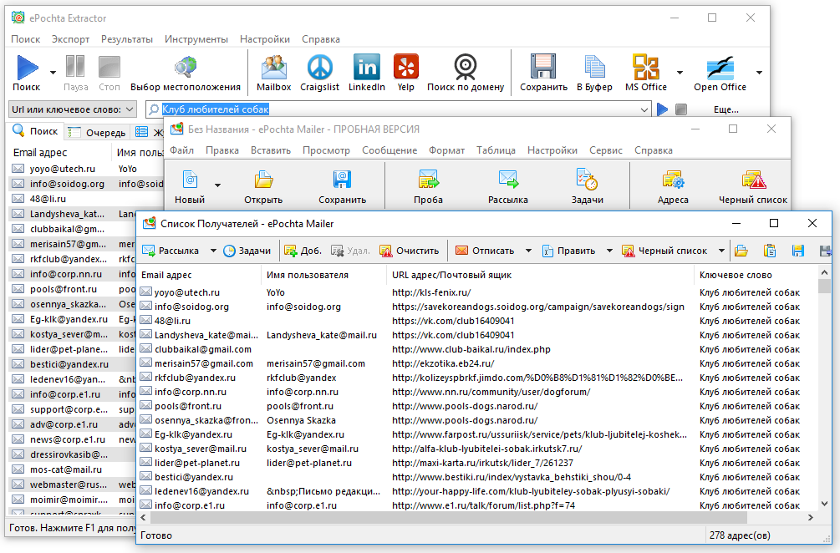The height and width of the screenshot is (553, 840).
Task: Click the 'Клуб любителей собак' keyword input field
Action: pos(397,109)
